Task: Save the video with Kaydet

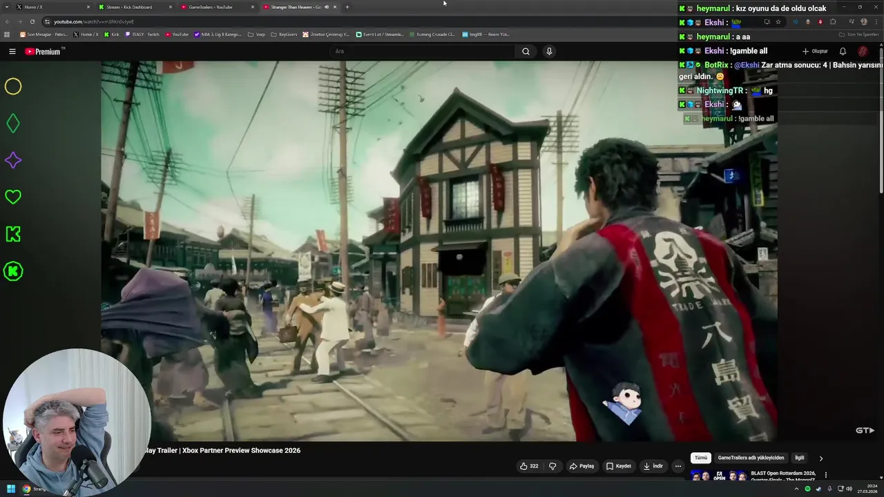Action: [x=619, y=466]
